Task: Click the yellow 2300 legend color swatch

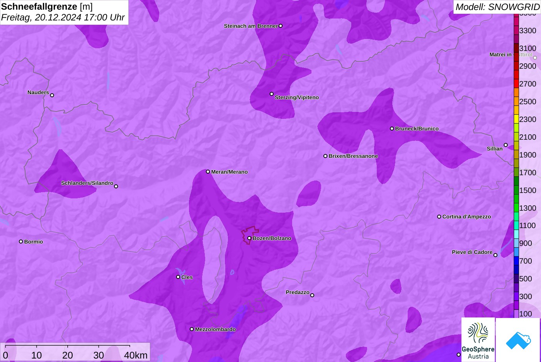Action: click(516, 119)
